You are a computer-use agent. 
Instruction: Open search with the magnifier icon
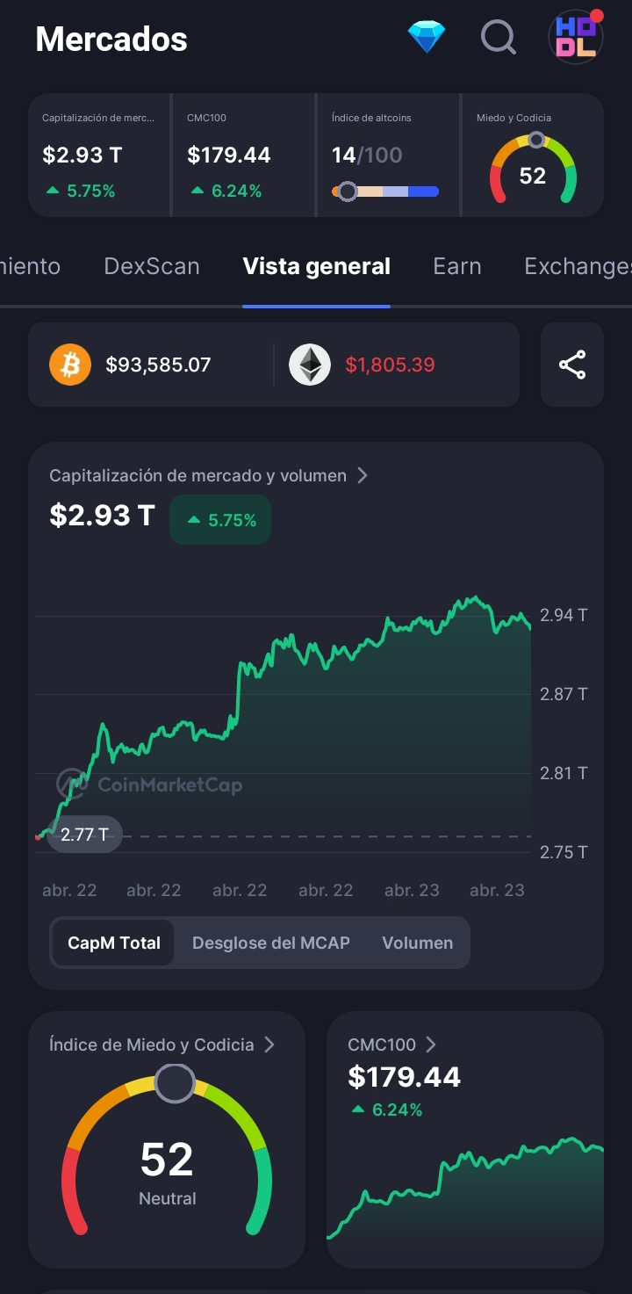pos(499,37)
